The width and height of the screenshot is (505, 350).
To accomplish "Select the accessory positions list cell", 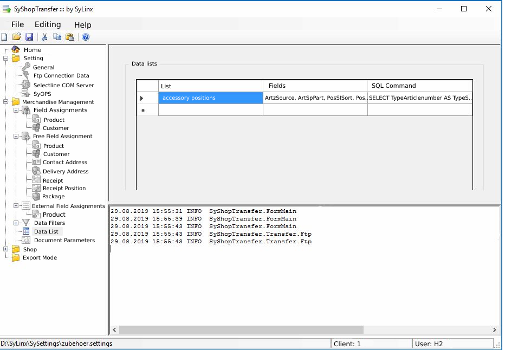I will [x=211, y=98].
